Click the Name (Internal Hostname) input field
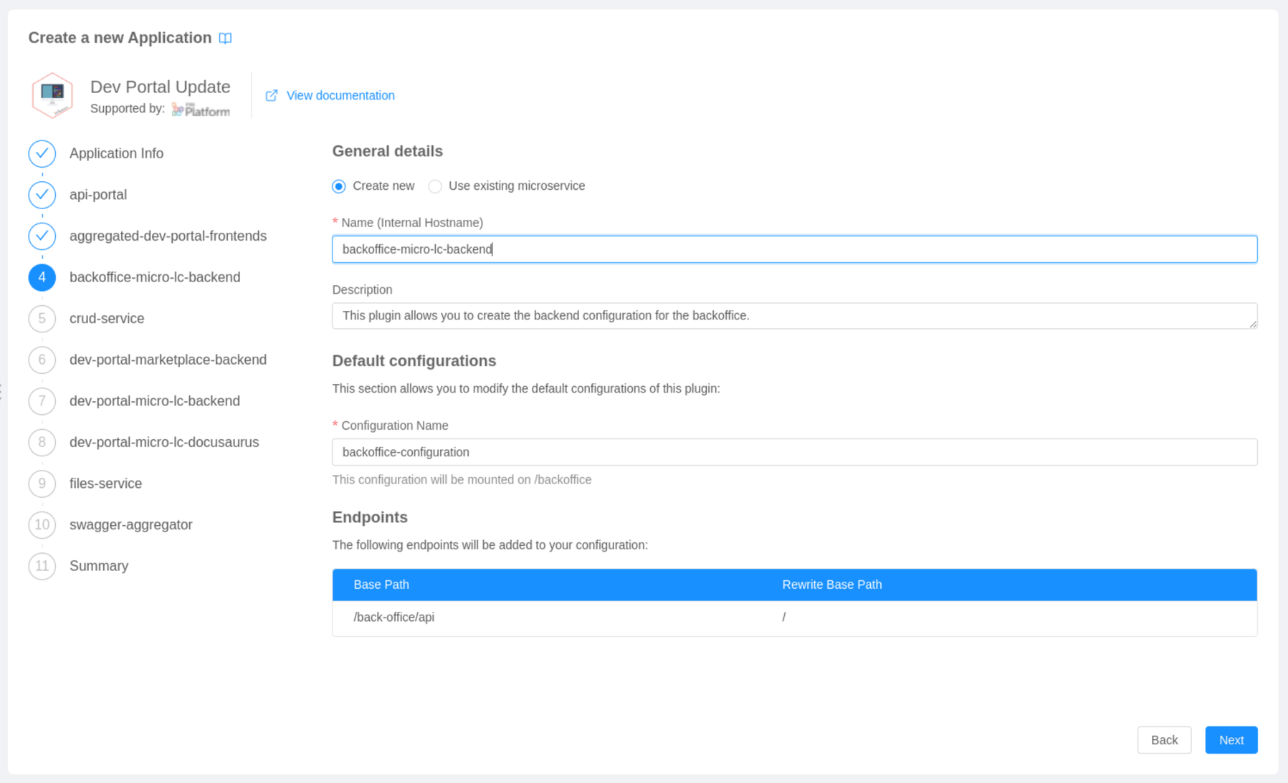The width and height of the screenshot is (1288, 783). tap(794, 249)
